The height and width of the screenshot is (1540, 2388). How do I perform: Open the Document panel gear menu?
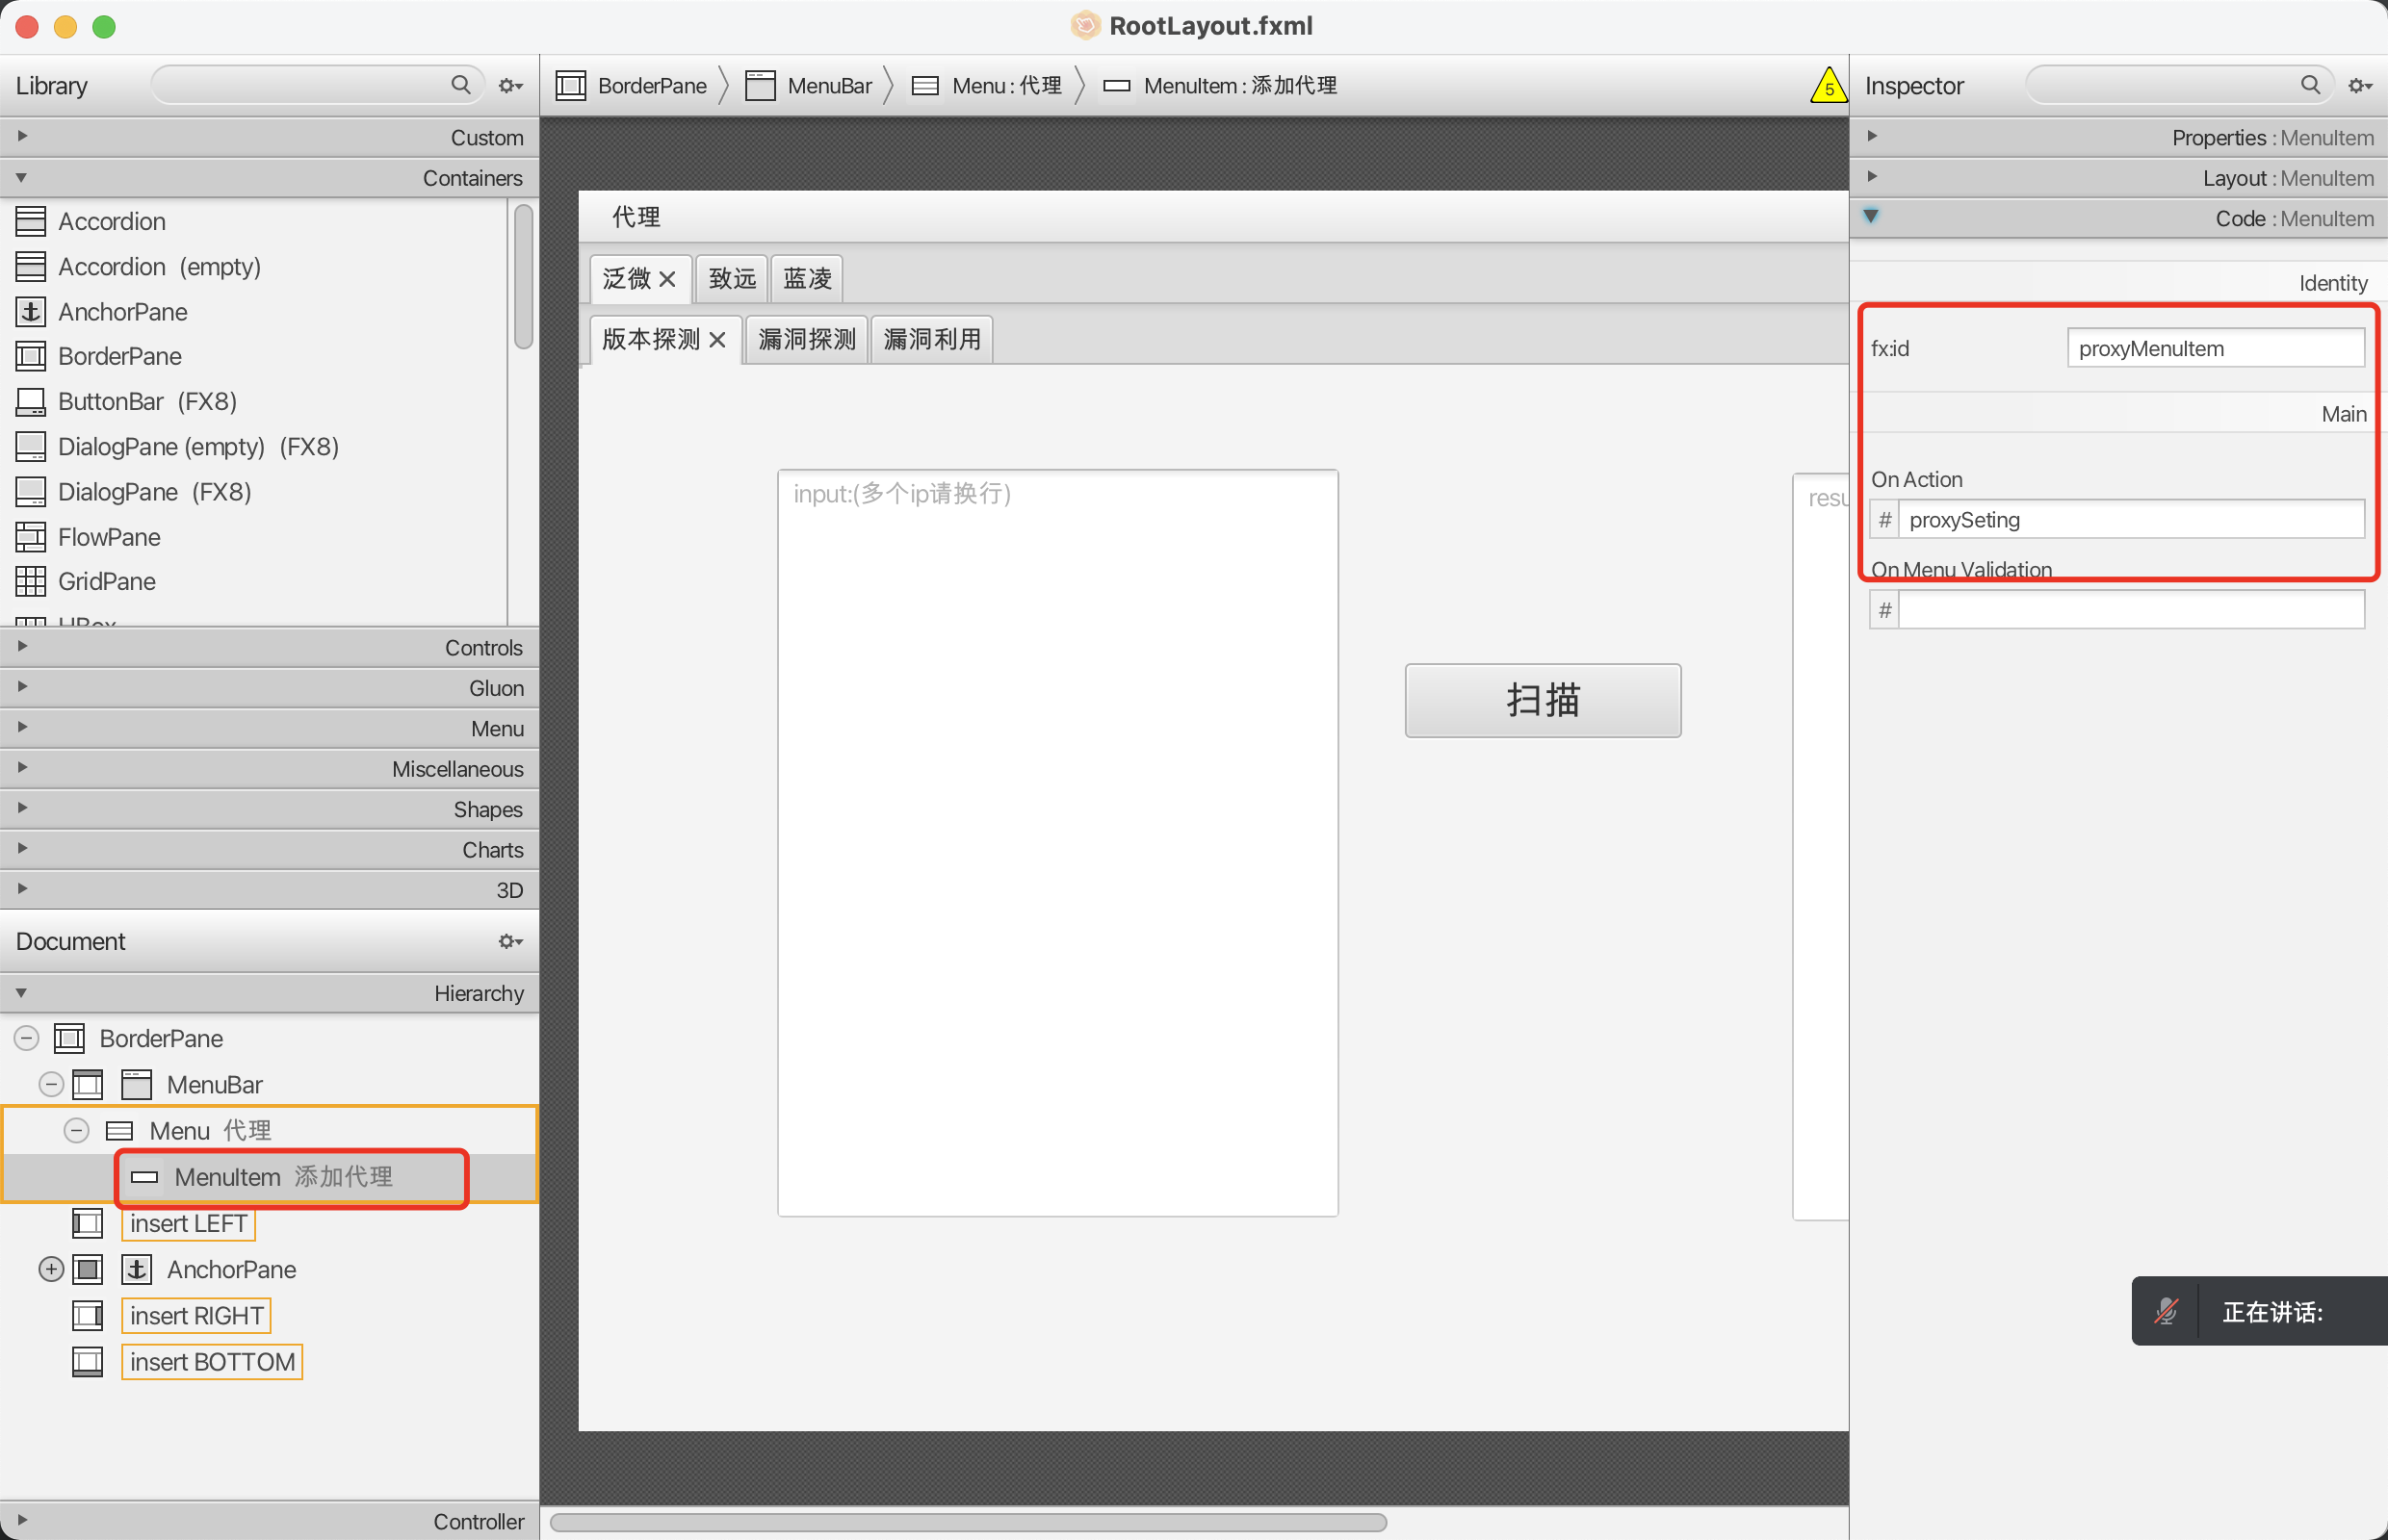click(511, 941)
